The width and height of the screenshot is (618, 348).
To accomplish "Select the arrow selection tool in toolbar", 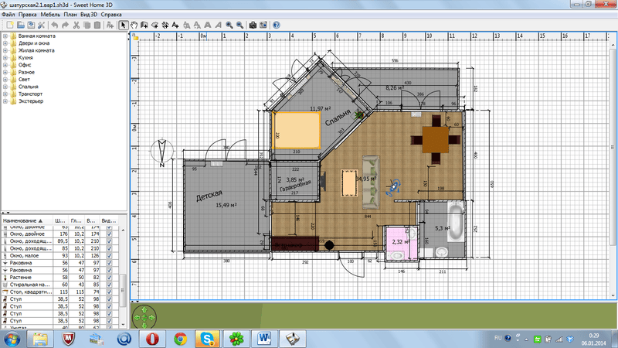I will point(124,26).
